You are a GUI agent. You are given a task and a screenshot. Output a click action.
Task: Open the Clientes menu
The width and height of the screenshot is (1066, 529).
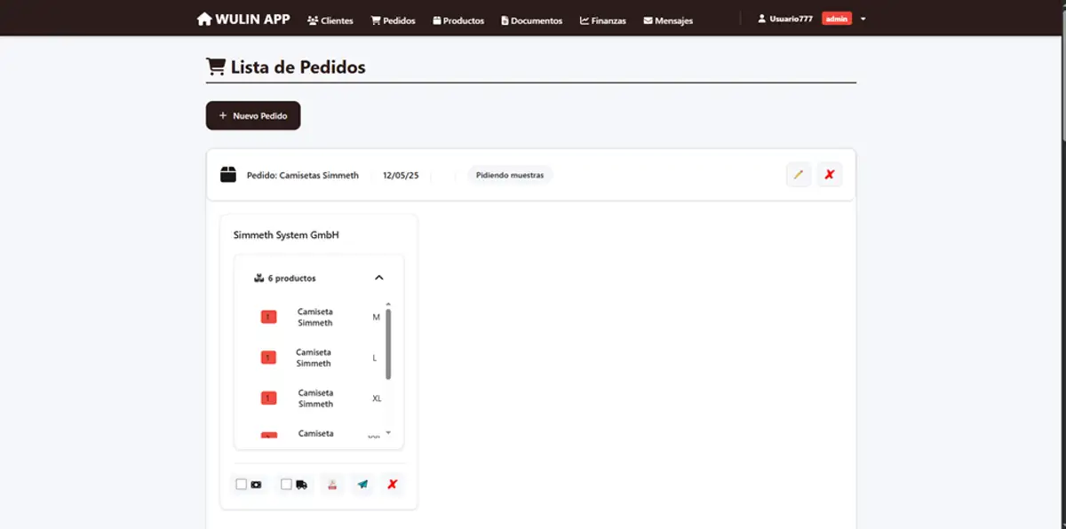click(330, 20)
